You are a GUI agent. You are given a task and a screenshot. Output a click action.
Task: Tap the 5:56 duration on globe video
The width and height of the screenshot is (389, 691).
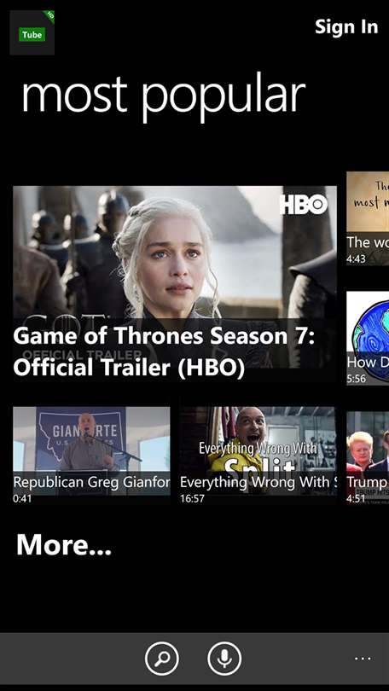pyautogui.click(x=357, y=379)
